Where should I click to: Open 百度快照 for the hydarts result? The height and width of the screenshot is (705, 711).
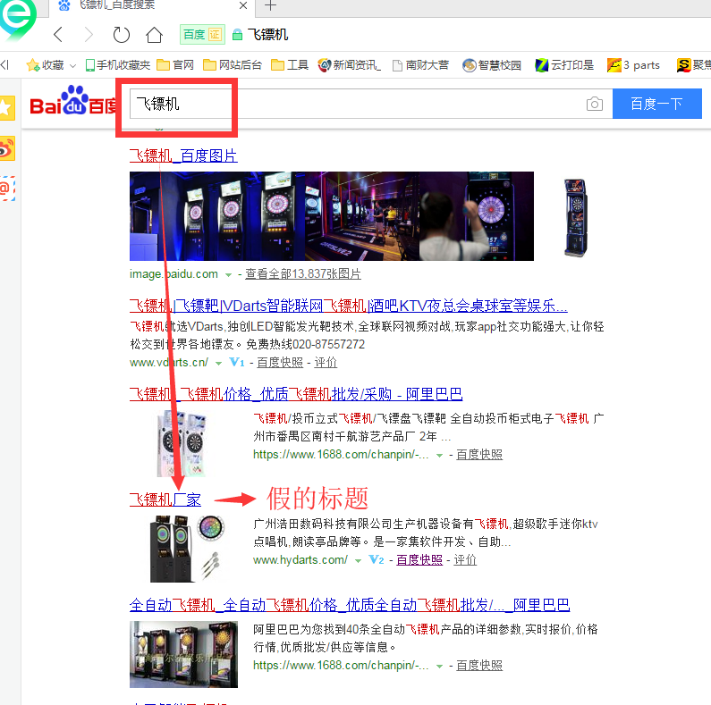[419, 559]
